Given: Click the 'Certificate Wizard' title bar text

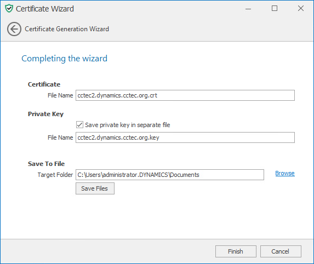Looking at the screenshot, I should (x=44, y=9).
